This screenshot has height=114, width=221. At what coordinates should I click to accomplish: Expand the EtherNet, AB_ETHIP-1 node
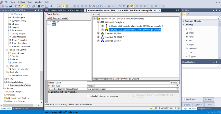click(x=98, y=37)
